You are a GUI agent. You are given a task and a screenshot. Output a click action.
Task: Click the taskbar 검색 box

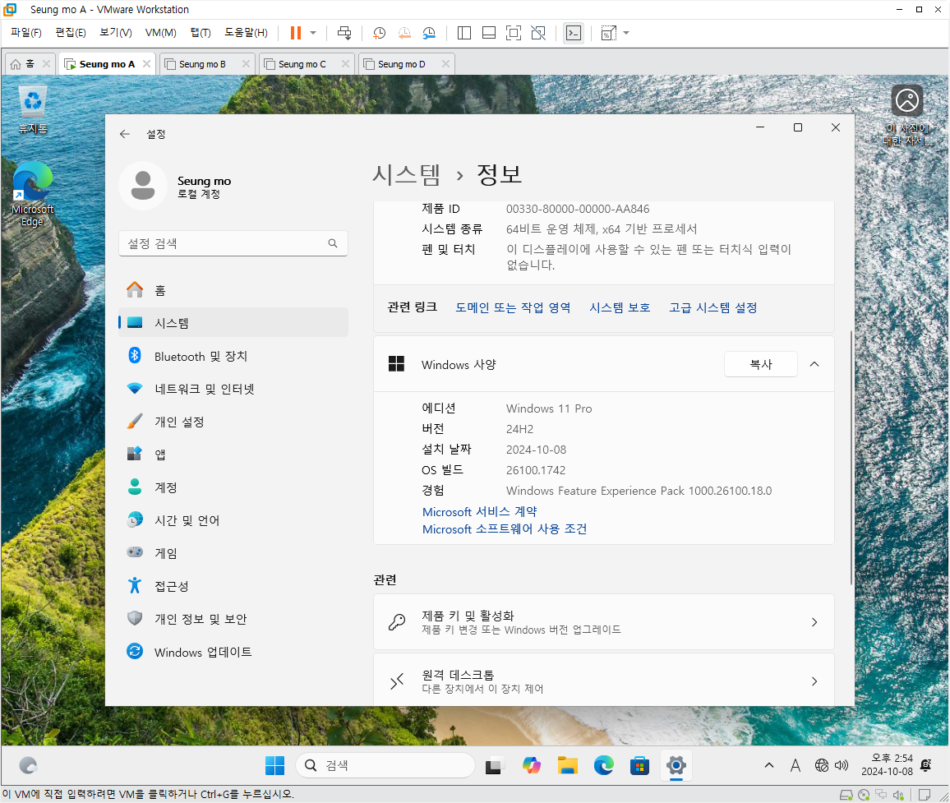coord(385,765)
